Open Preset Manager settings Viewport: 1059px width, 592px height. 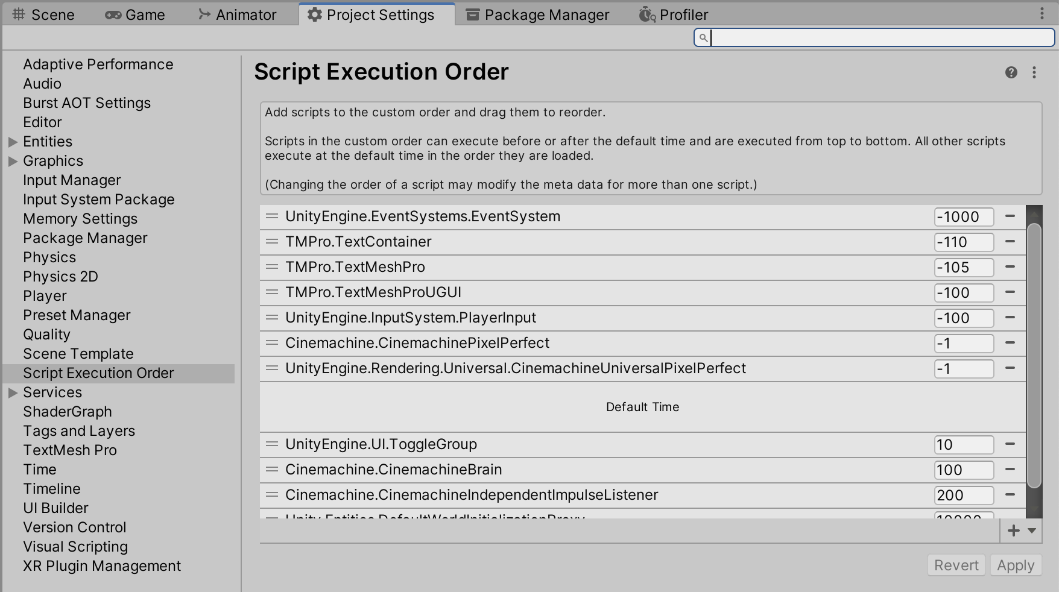click(77, 315)
